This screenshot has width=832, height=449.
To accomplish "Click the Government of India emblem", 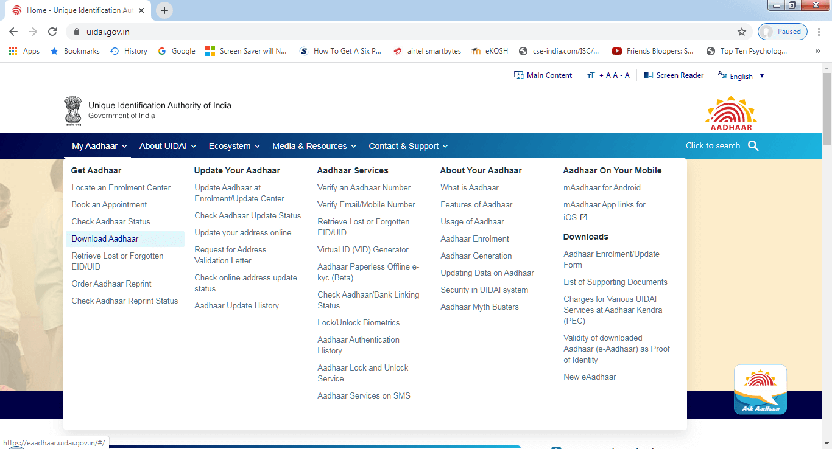I will click(x=73, y=111).
